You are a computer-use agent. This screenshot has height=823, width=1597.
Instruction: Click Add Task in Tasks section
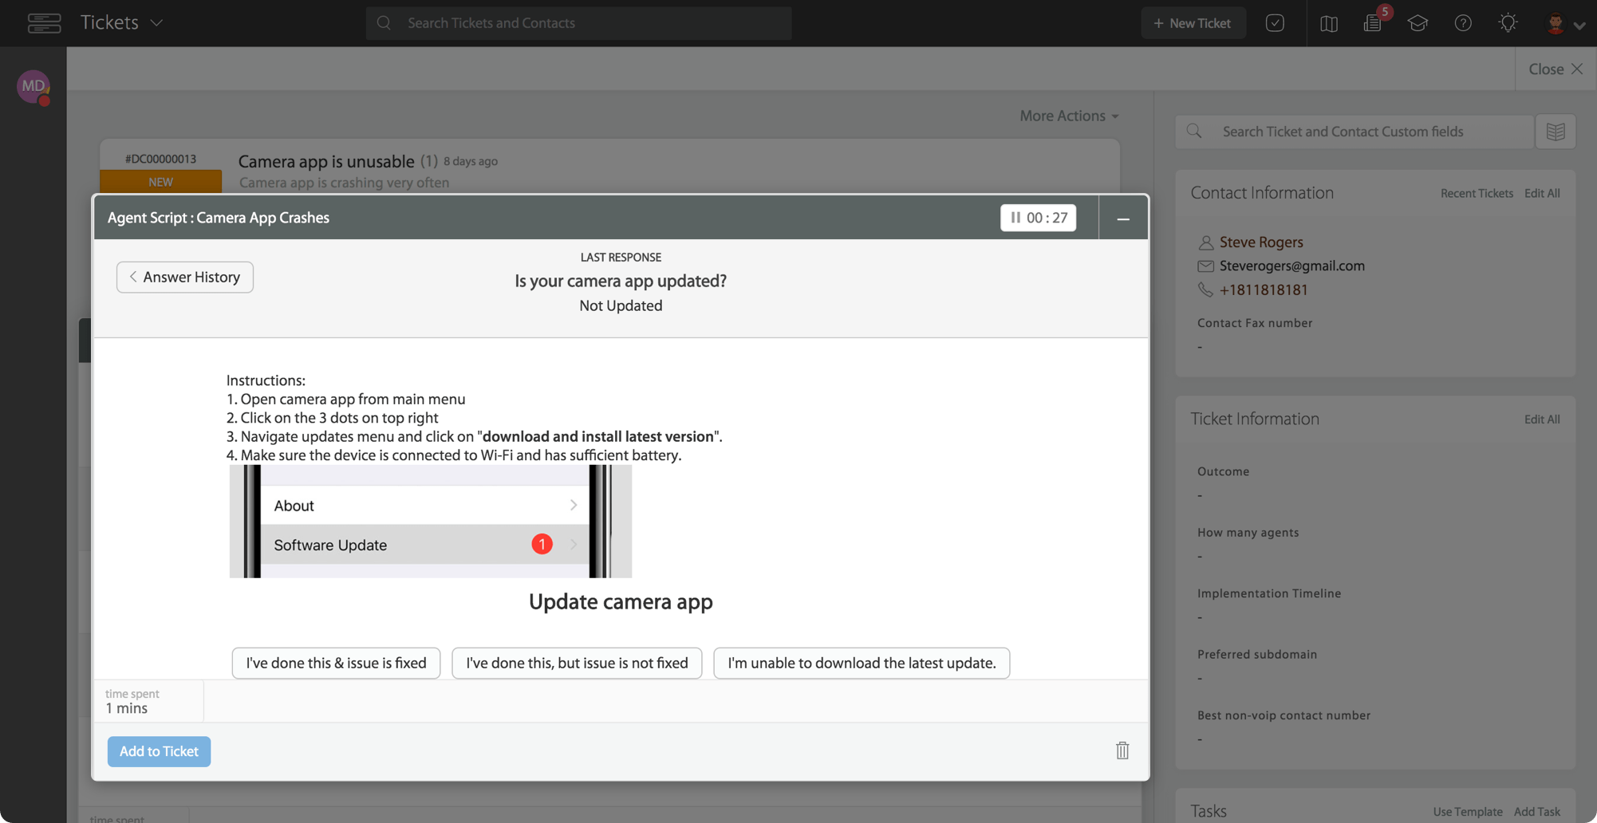click(1536, 812)
